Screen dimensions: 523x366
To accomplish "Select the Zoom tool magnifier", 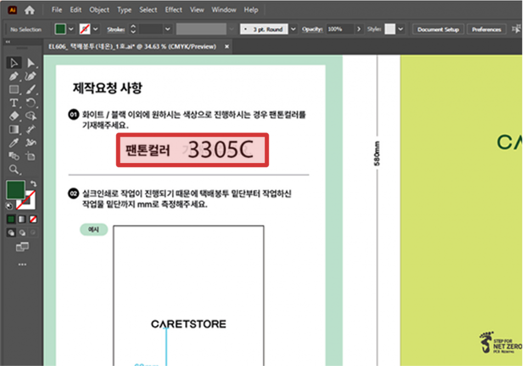I will (14, 170).
